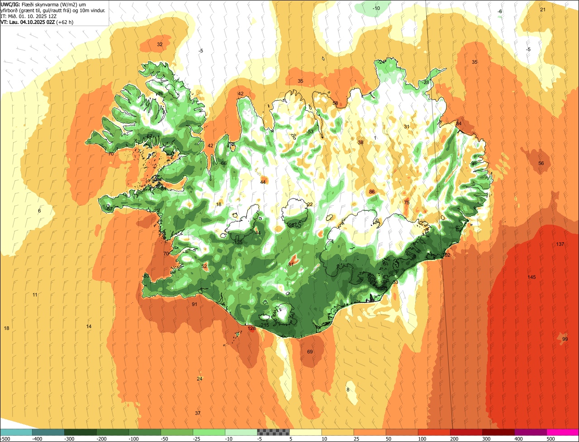
Task: Click the value 145 in the red offshore area
Action: click(532, 277)
